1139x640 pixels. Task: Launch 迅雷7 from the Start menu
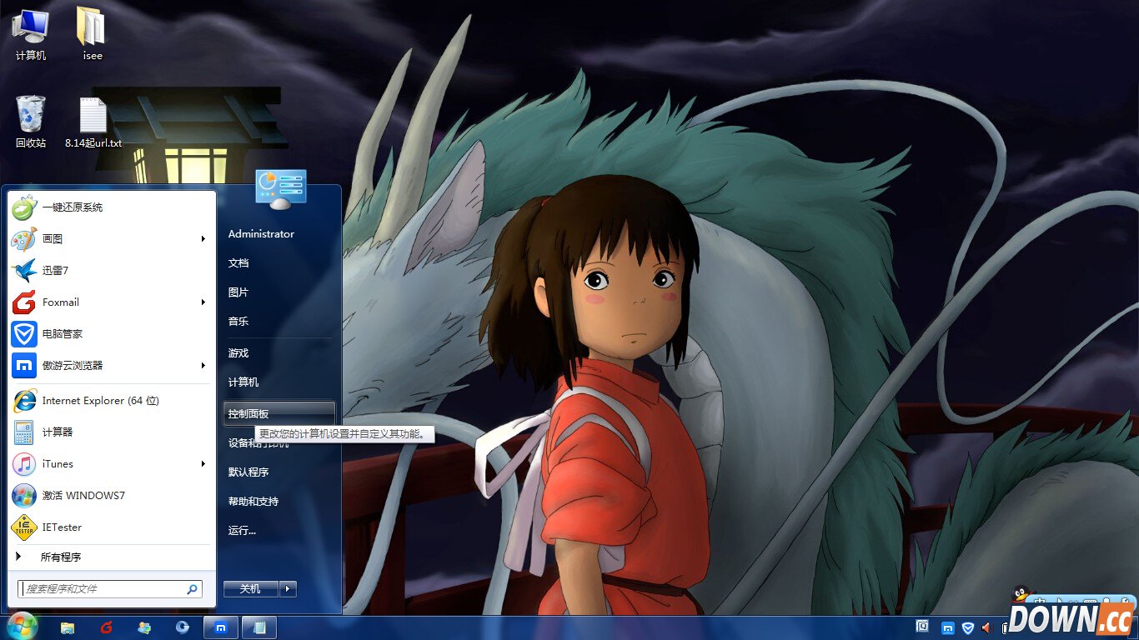pyautogui.click(x=55, y=270)
